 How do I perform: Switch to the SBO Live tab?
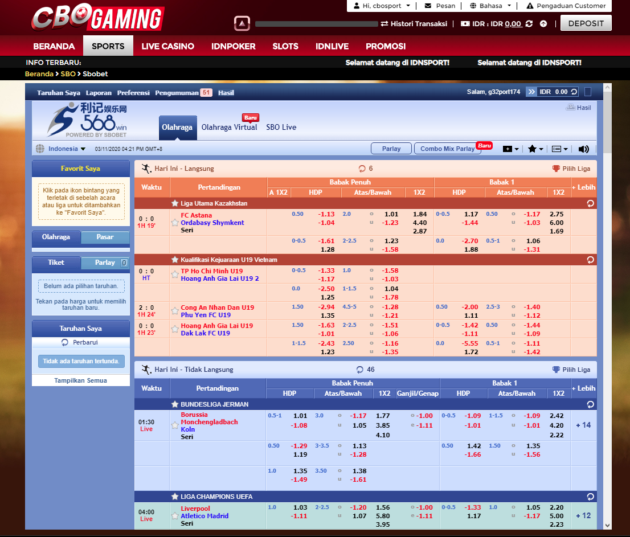tap(281, 128)
